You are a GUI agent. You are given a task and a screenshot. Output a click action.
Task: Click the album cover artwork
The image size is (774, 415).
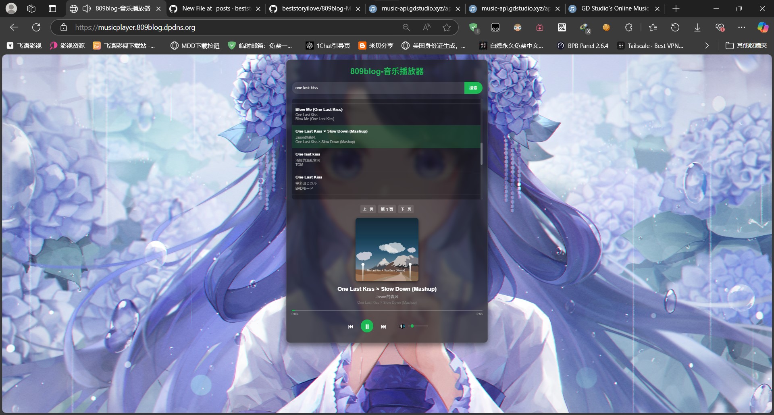pos(387,250)
